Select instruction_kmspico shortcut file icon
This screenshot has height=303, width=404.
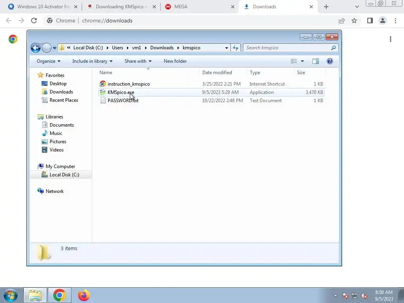tap(103, 84)
